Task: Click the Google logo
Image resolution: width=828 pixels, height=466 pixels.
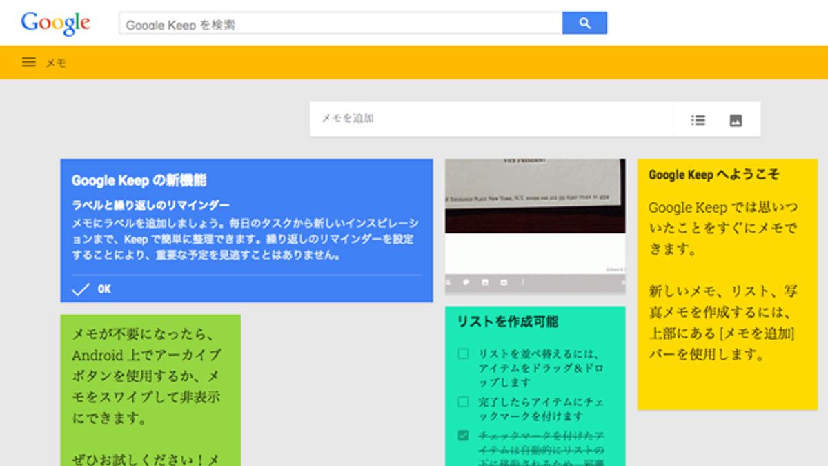Action: (x=56, y=23)
